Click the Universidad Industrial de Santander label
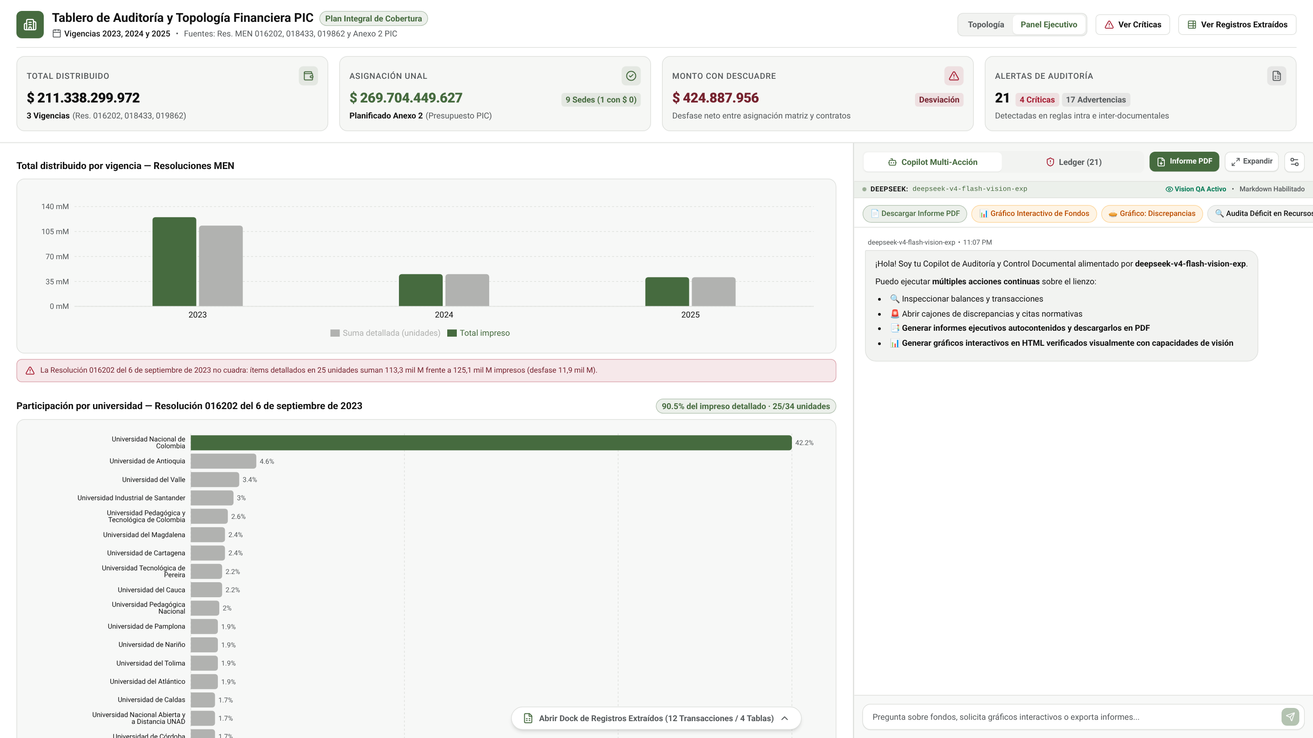Image resolution: width=1313 pixels, height=738 pixels. coord(131,498)
